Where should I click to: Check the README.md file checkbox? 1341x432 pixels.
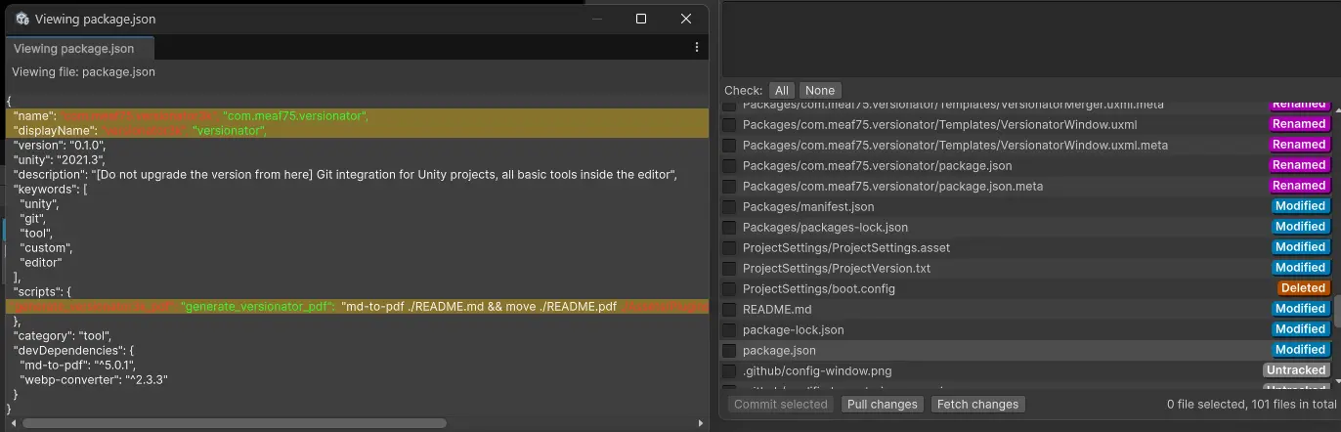[729, 309]
